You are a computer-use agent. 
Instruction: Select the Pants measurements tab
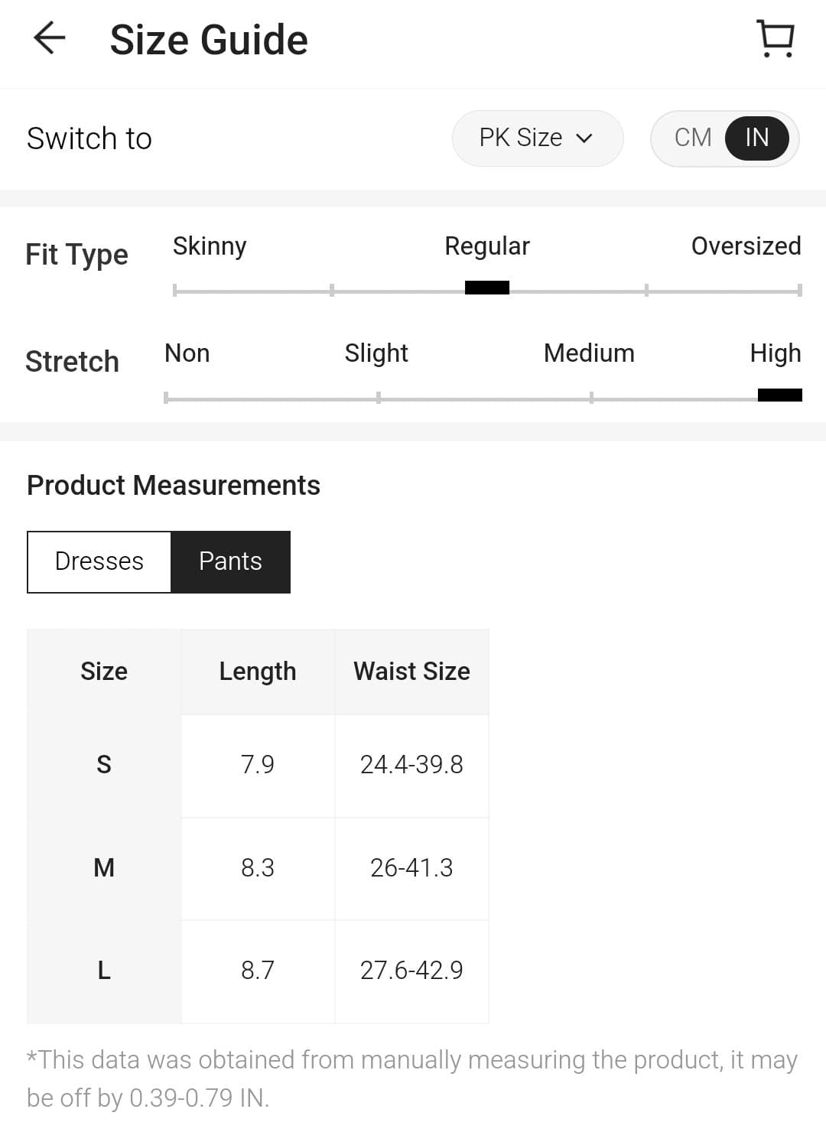pos(230,561)
